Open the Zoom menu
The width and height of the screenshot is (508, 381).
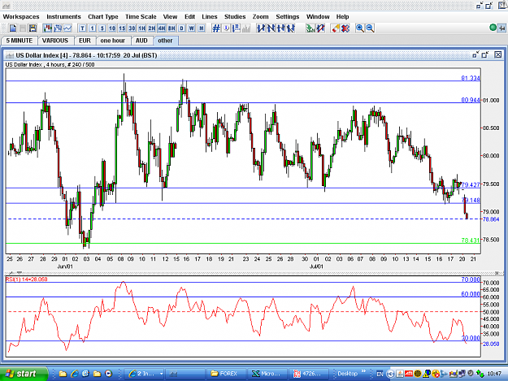(x=260, y=16)
